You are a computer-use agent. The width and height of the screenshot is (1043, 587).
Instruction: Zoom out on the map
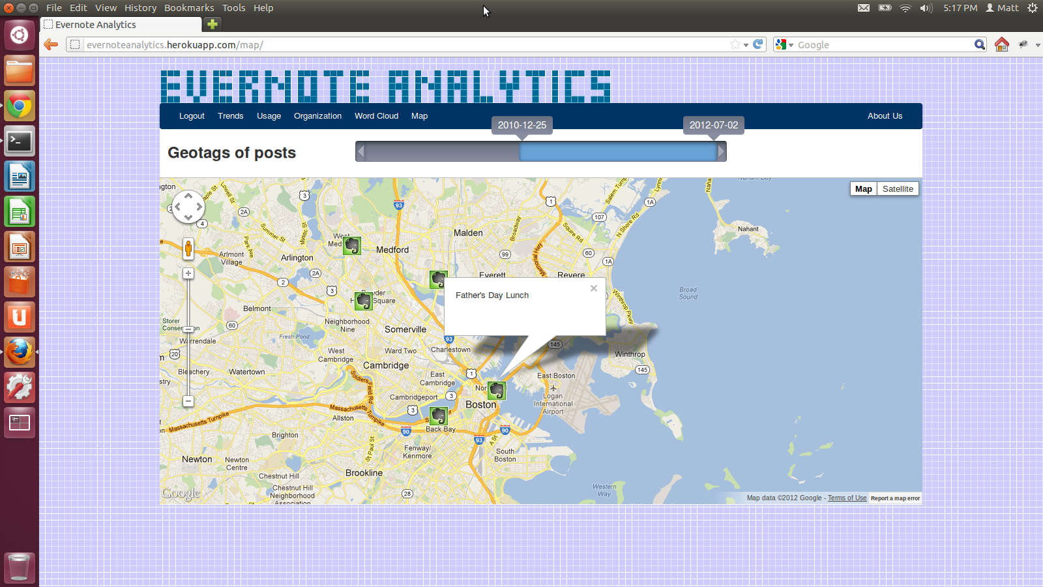(x=188, y=401)
